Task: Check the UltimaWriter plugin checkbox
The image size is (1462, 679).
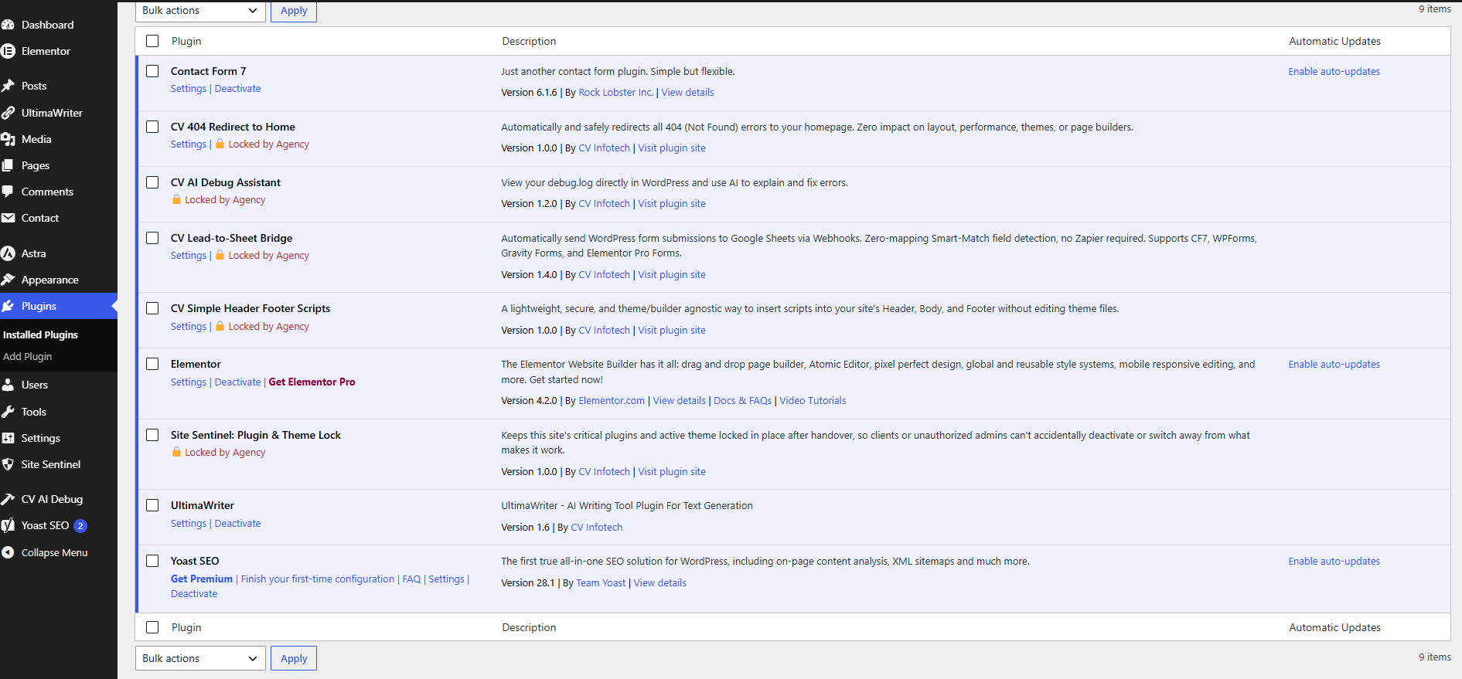Action: pos(152,505)
